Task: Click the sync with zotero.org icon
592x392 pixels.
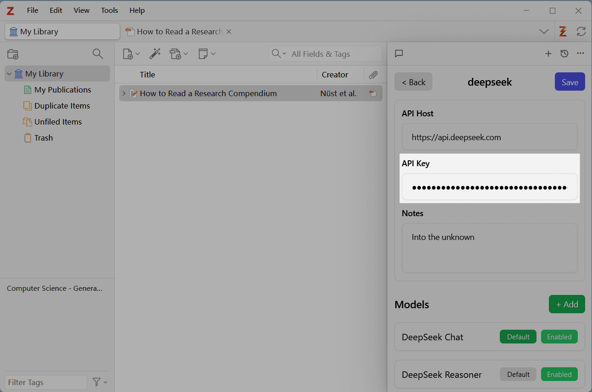Action: [581, 32]
